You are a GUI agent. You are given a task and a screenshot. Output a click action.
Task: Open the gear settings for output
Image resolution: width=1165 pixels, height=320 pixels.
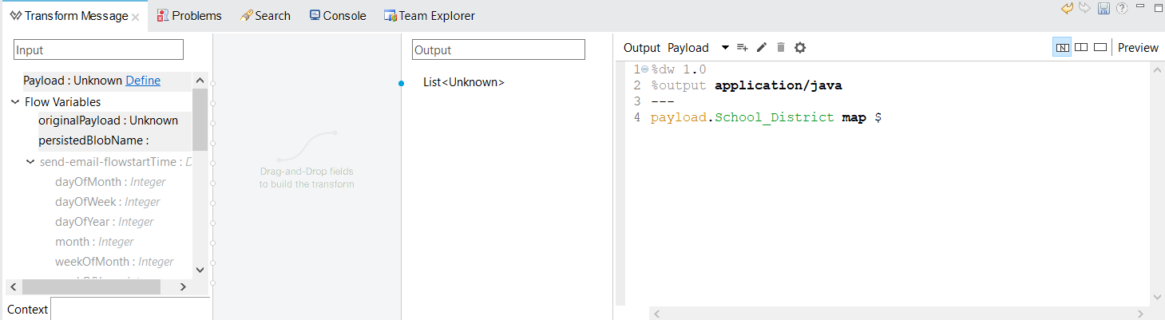click(800, 48)
